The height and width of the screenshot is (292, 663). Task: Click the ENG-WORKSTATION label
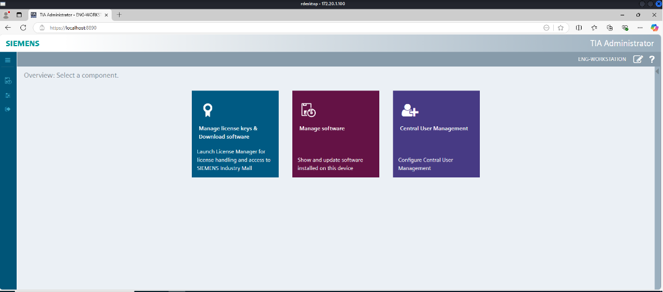[602, 60]
